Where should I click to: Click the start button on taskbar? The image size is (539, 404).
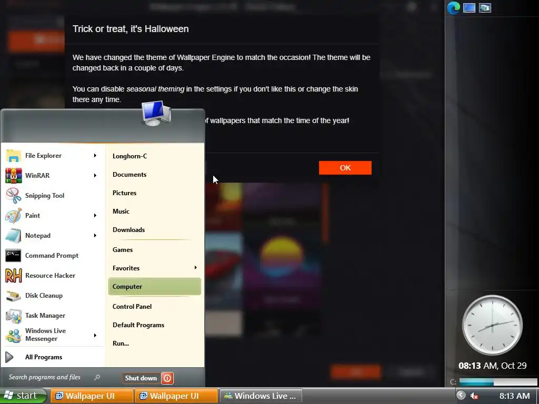[23, 396]
